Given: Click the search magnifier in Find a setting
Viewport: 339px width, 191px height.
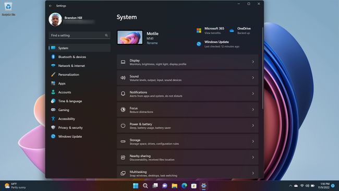Looking at the screenshot, I should click(x=106, y=35).
